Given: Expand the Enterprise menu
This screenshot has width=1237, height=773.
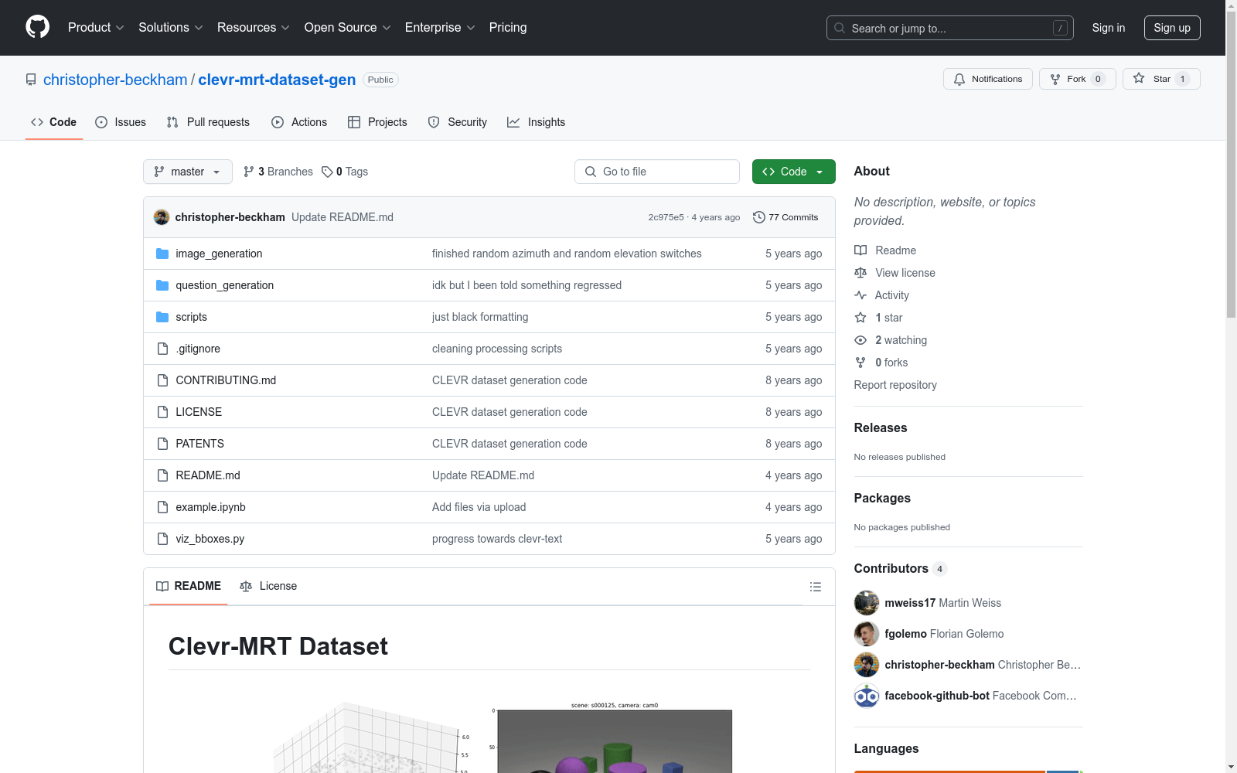Looking at the screenshot, I should tap(440, 27).
